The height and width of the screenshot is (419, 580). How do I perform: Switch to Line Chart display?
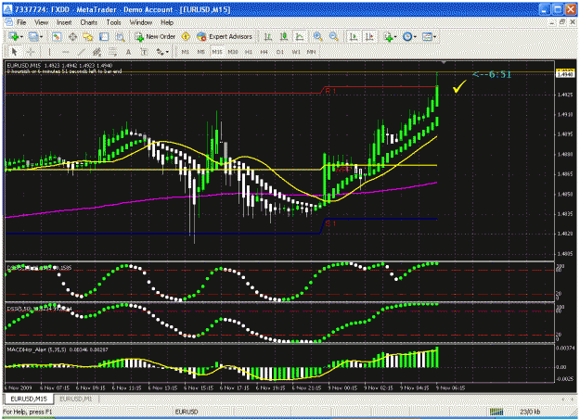point(299,36)
